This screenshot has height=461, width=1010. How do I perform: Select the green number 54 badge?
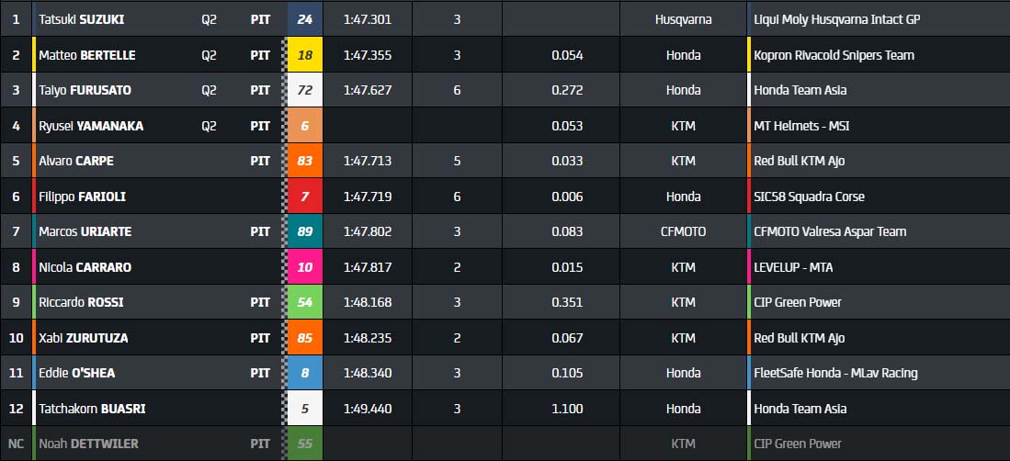coord(304,302)
